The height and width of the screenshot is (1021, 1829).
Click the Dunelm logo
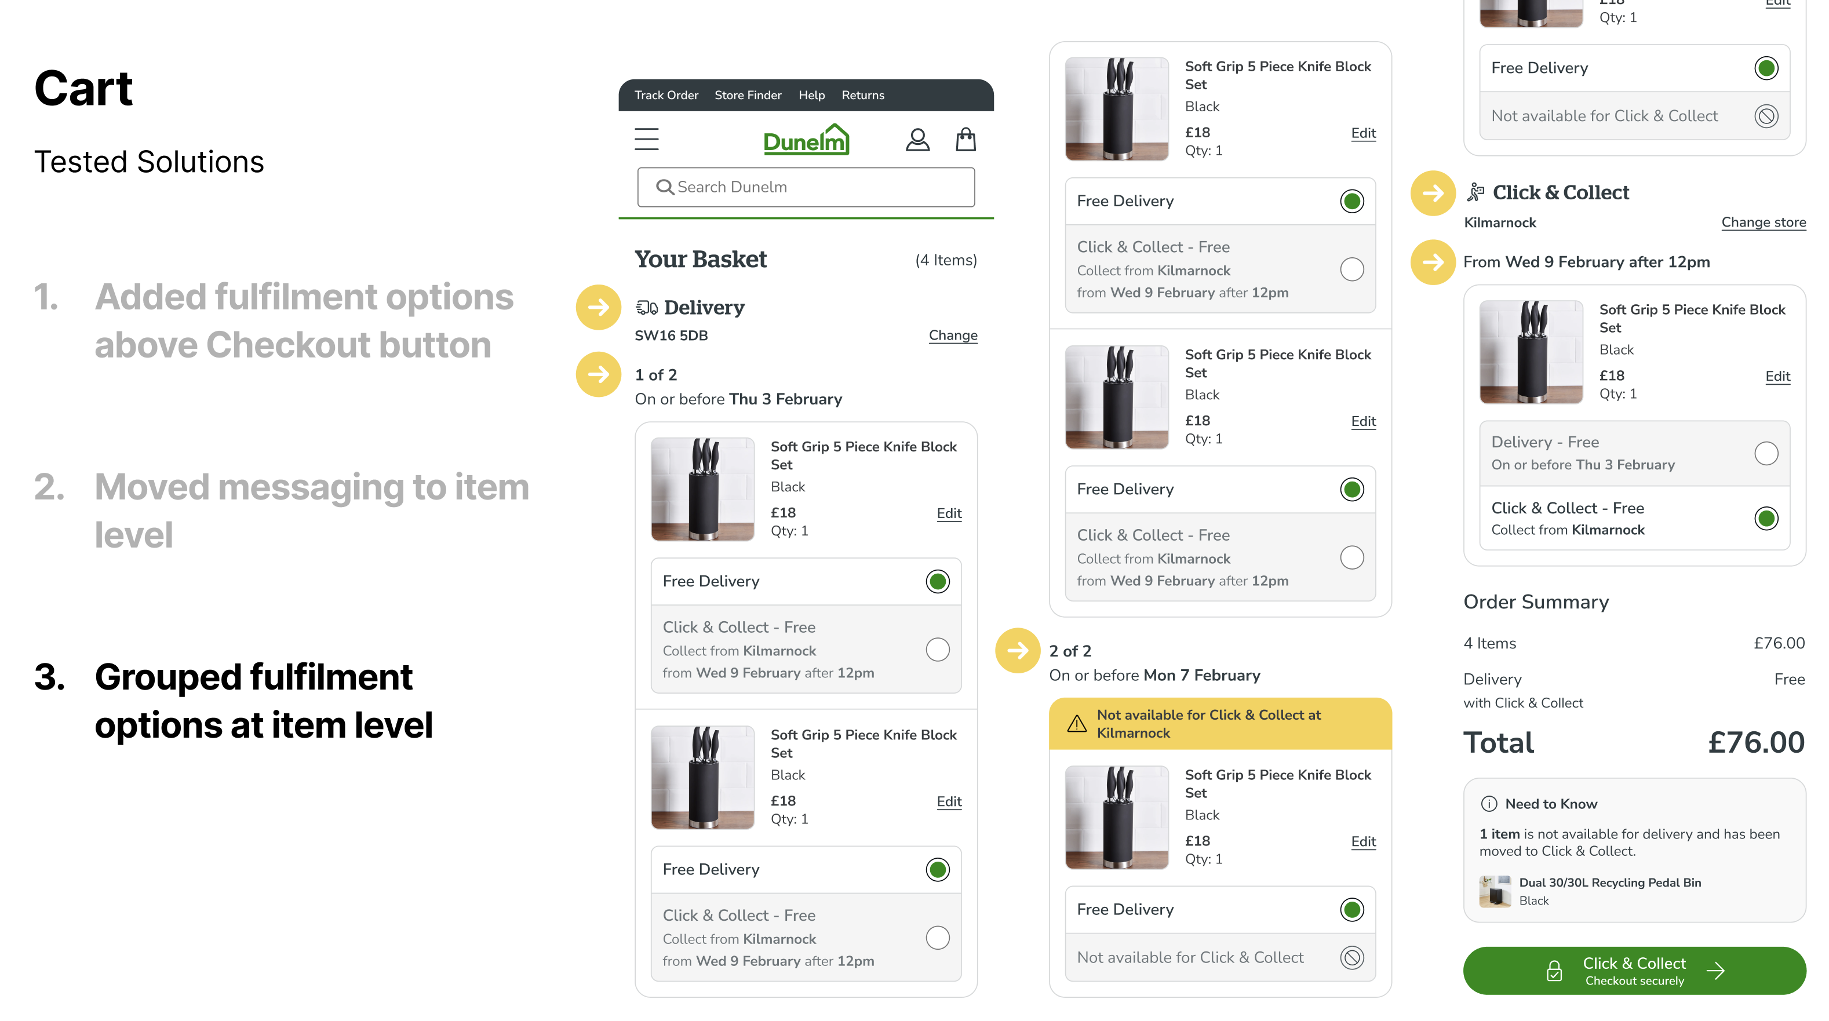coord(806,141)
